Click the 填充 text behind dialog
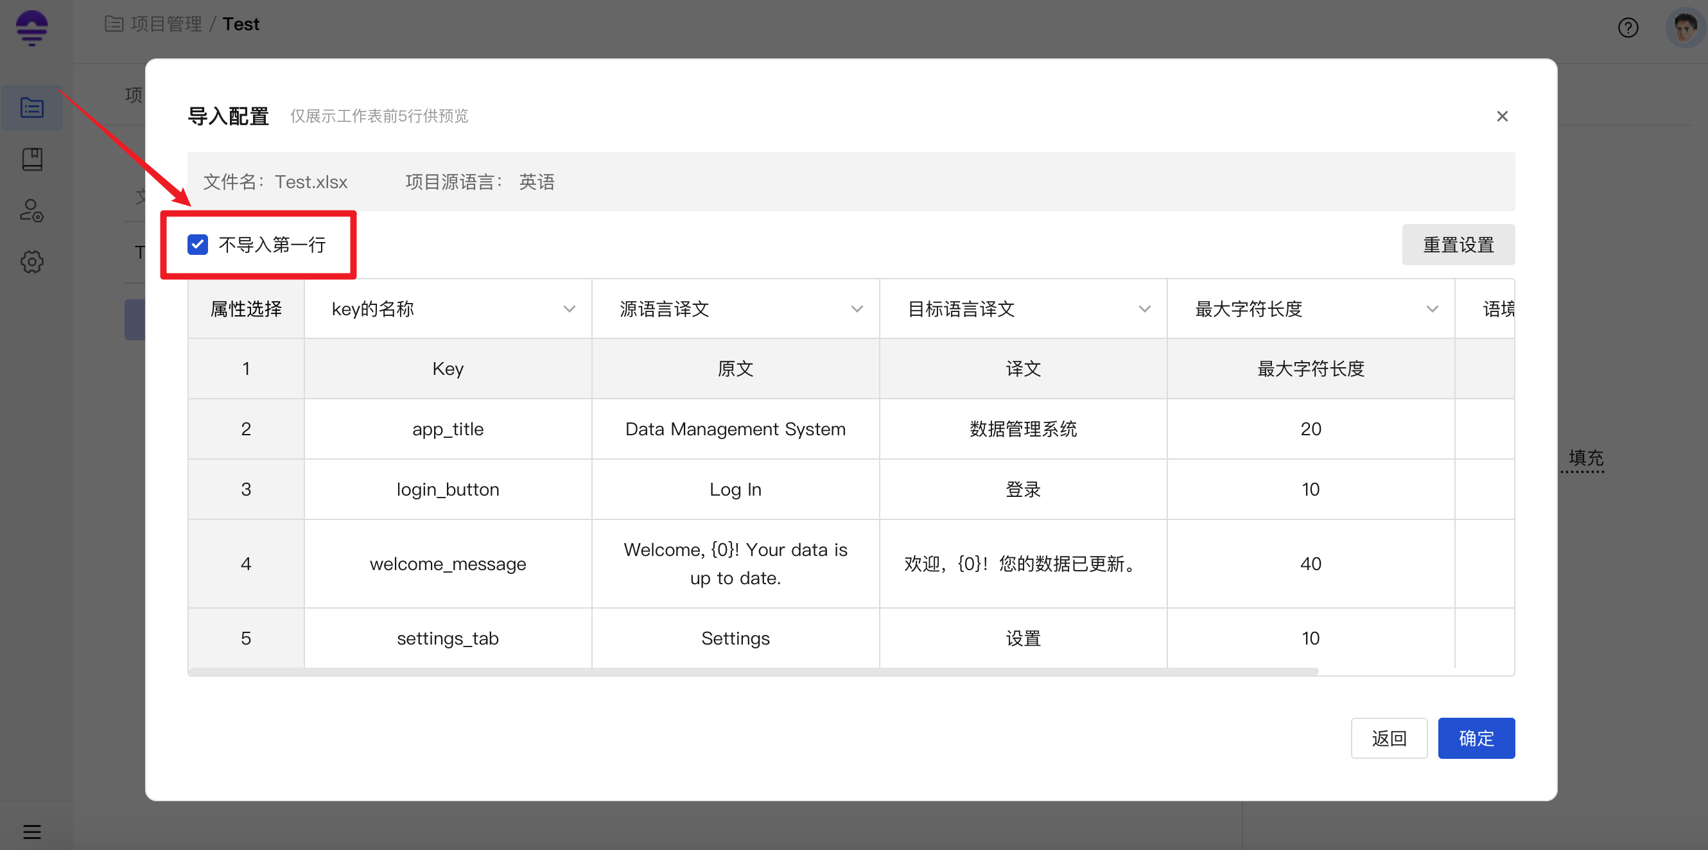The height and width of the screenshot is (850, 1708). point(1585,458)
